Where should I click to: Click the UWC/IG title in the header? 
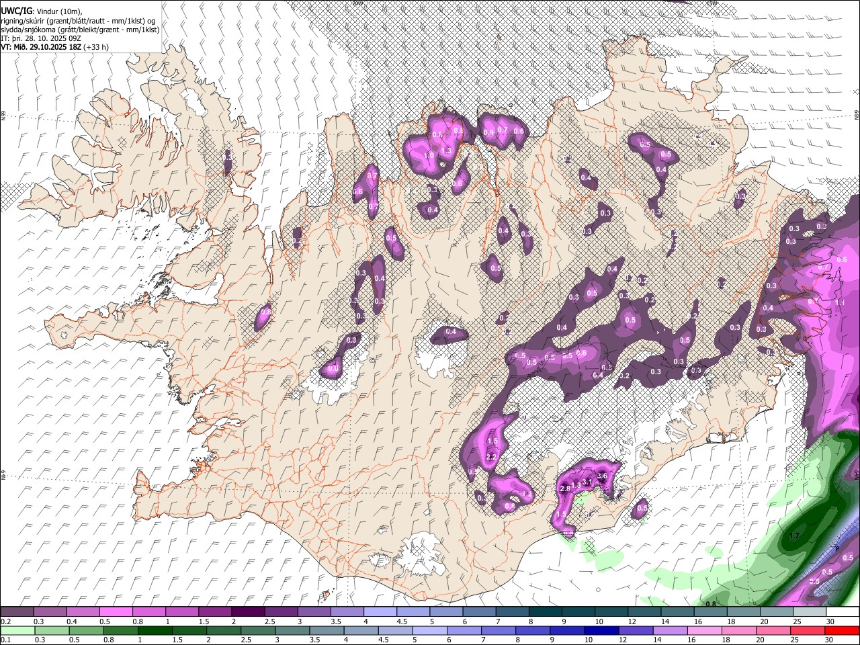[x=15, y=10]
